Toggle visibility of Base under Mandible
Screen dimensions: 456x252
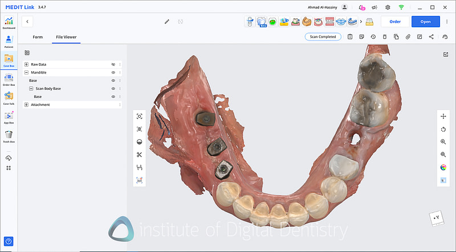(x=113, y=80)
